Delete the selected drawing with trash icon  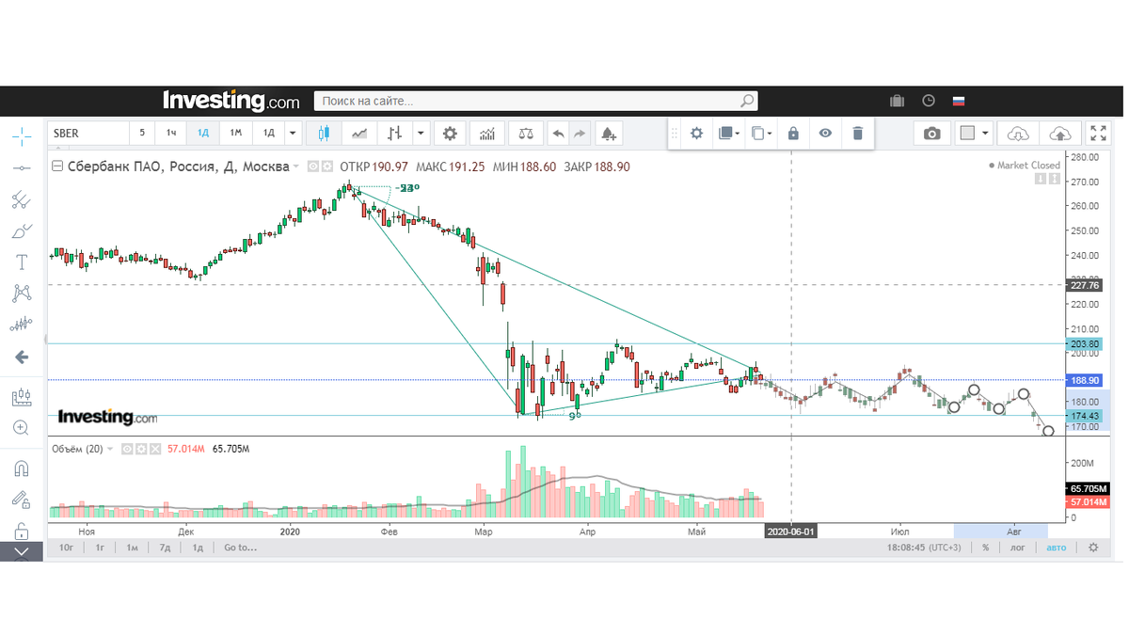(x=857, y=133)
